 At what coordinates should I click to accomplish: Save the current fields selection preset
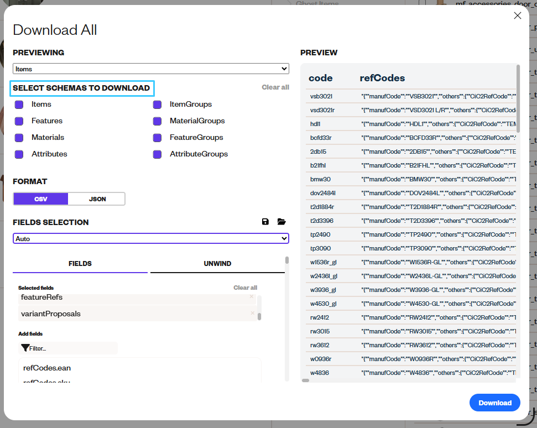pyautogui.click(x=265, y=222)
